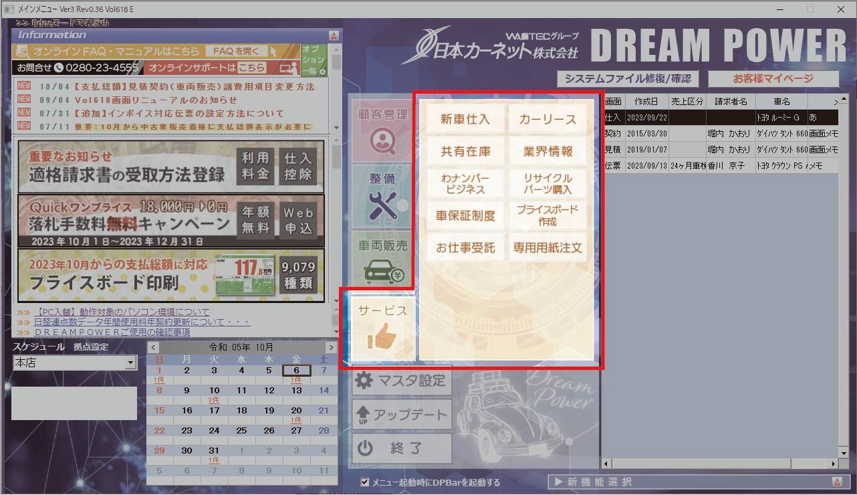Select October 13 in the calendar
The width and height of the screenshot is (857, 495).
[x=296, y=391]
